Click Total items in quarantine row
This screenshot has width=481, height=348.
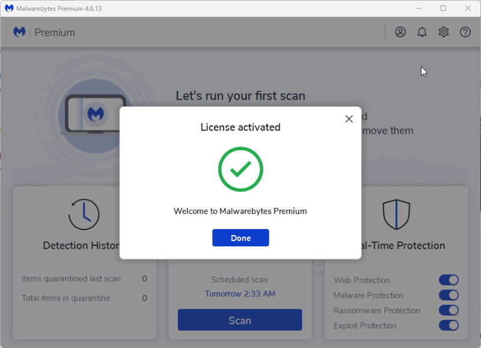click(x=84, y=298)
